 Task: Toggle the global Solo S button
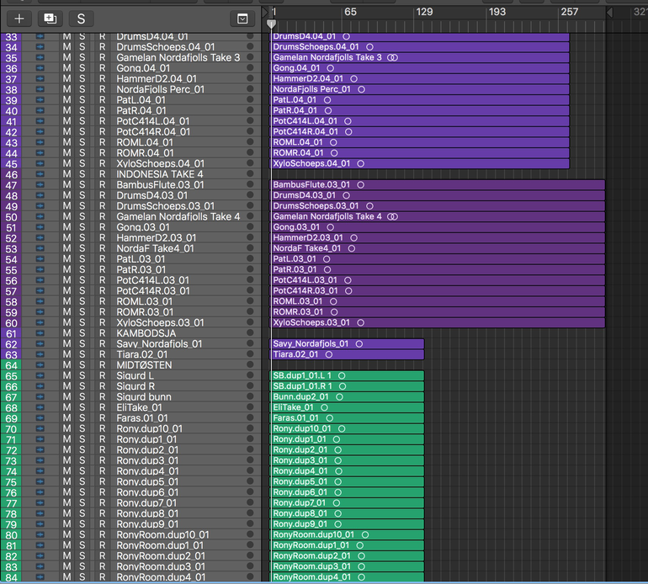point(81,18)
